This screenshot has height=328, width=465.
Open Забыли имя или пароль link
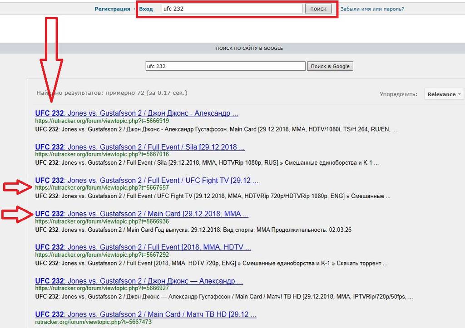coord(372,9)
